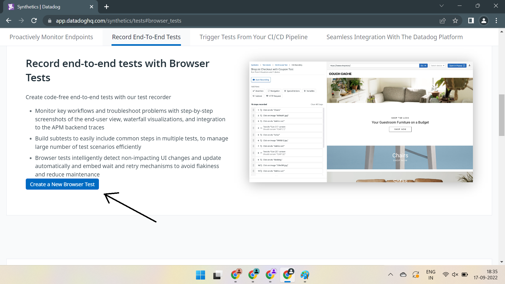Close the Synthetics | Datadog tab

click(92, 7)
